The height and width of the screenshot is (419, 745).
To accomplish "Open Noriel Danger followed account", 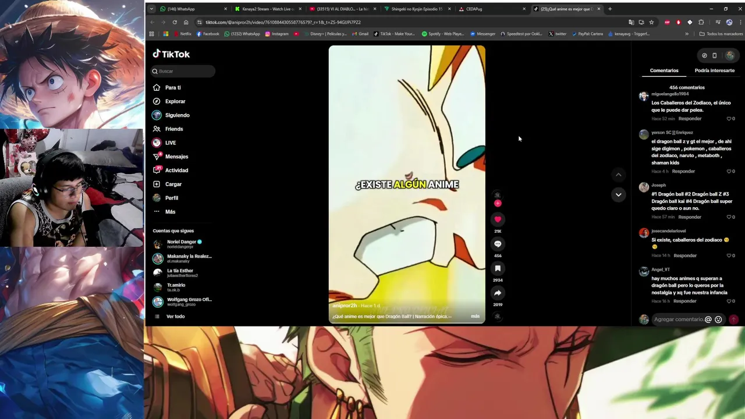I will click(x=182, y=244).
